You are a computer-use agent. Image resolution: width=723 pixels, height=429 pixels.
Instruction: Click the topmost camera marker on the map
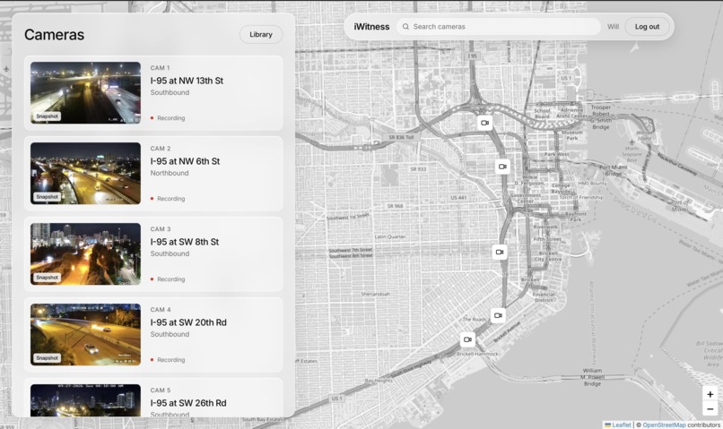coord(484,123)
